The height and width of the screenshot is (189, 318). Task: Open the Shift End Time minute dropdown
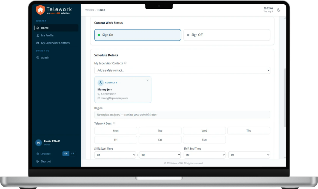pyautogui.click(x=249, y=155)
